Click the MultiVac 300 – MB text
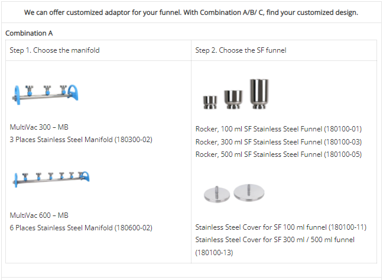 tap(39, 127)
